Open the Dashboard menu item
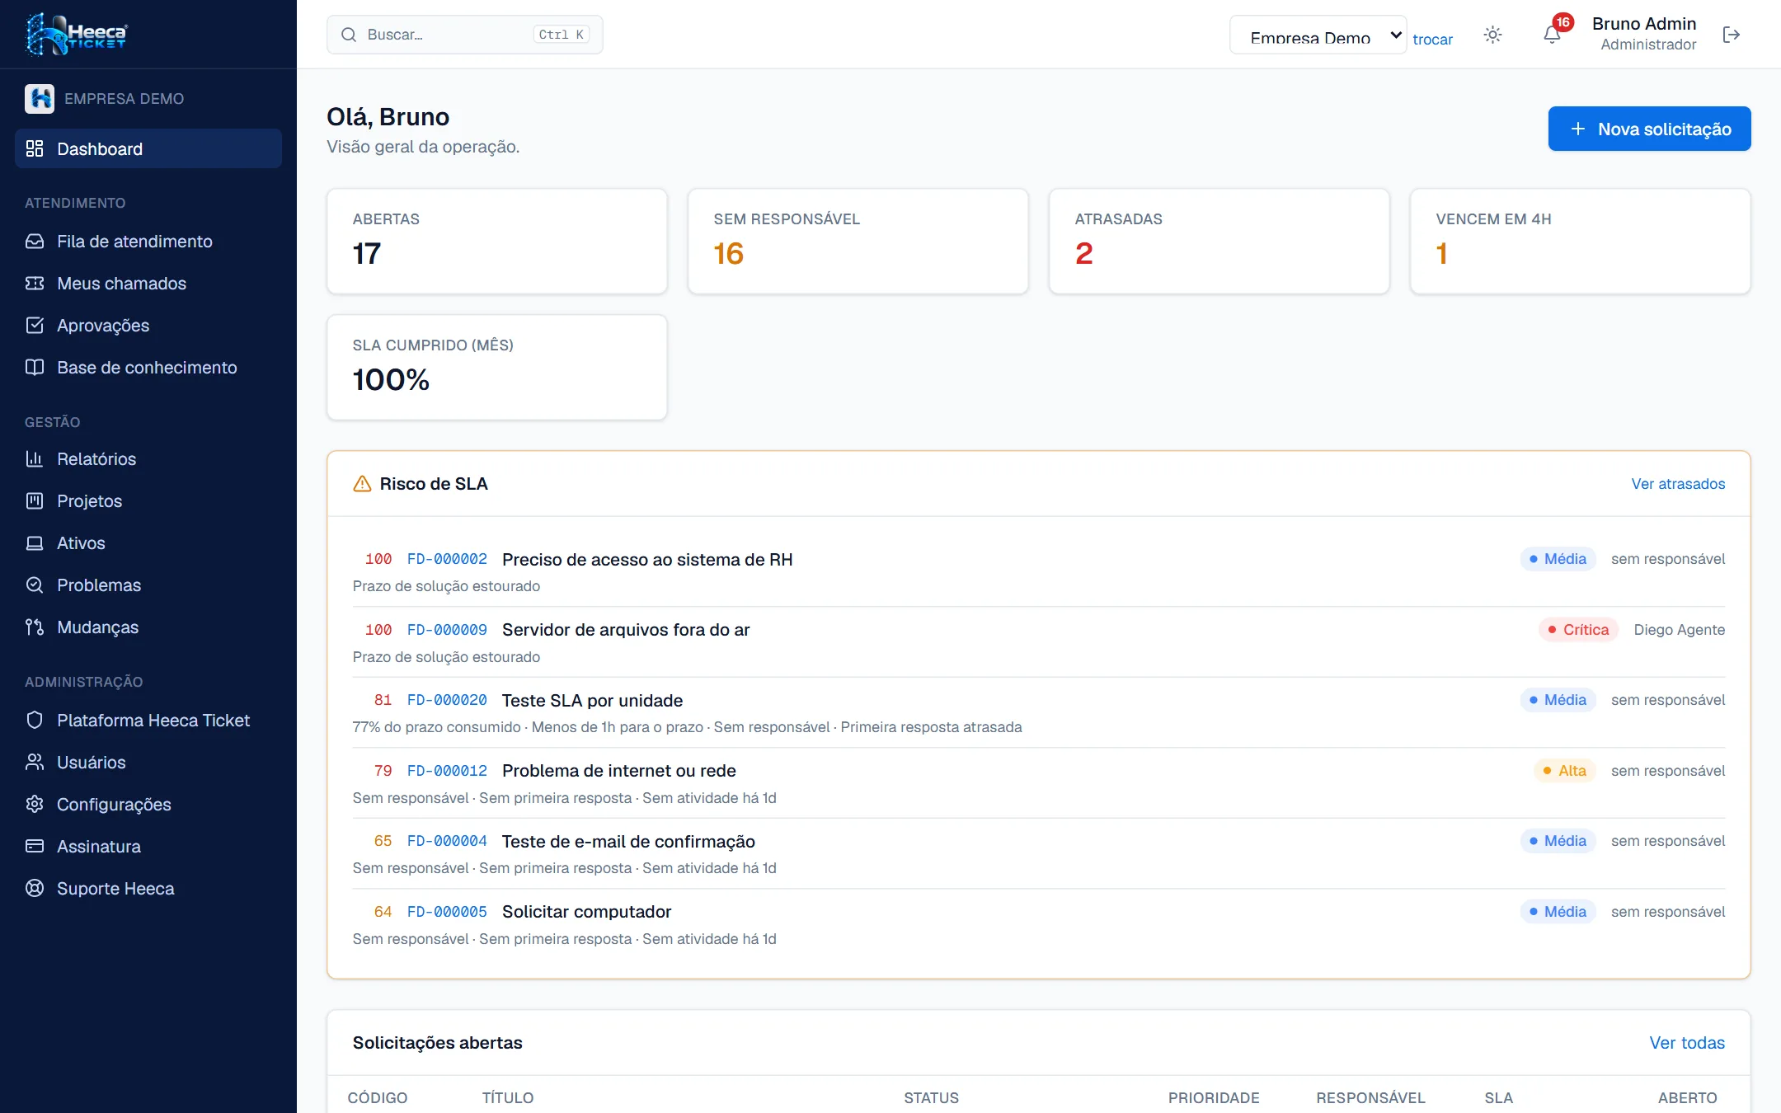 pyautogui.click(x=148, y=148)
